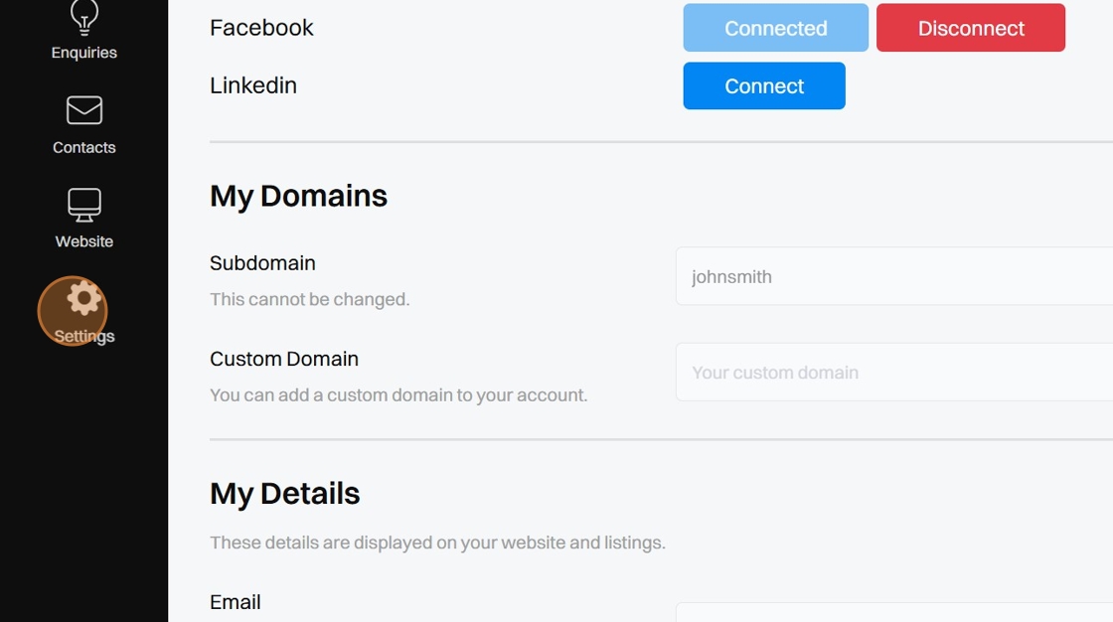
Task: Open the Website monitor icon
Action: point(84,205)
